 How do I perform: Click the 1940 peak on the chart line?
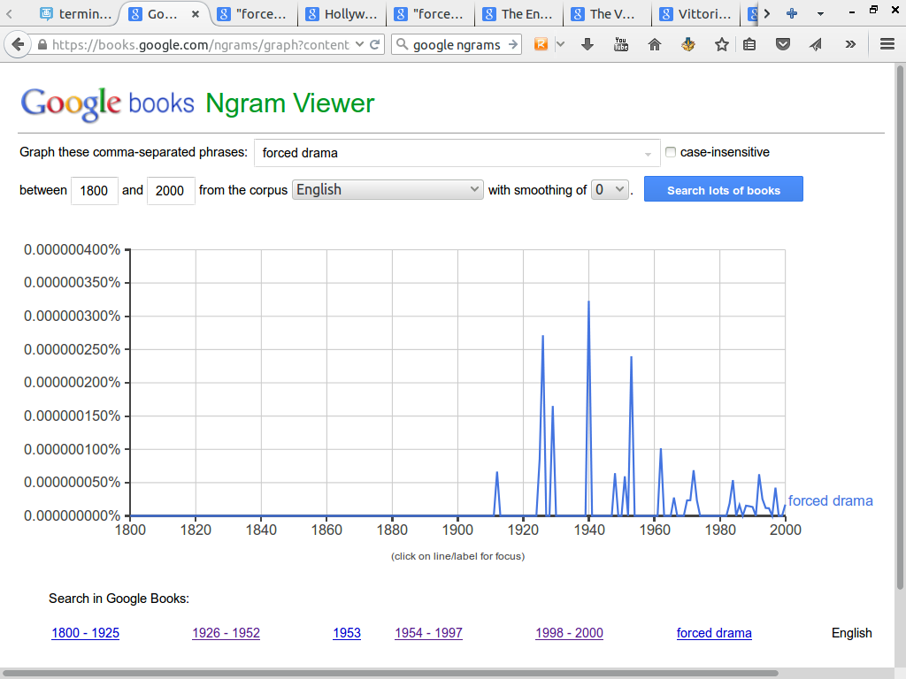pos(588,302)
